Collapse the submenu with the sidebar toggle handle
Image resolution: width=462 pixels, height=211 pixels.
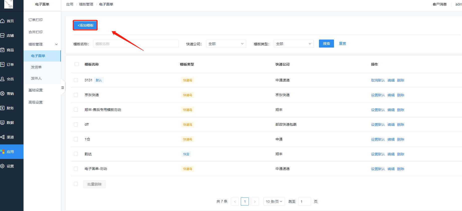(x=63, y=88)
